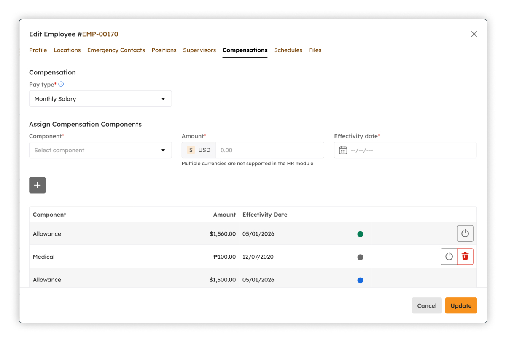506x342 pixels.
Task: Click the ₱100.00 amount cell
Action: click(224, 257)
